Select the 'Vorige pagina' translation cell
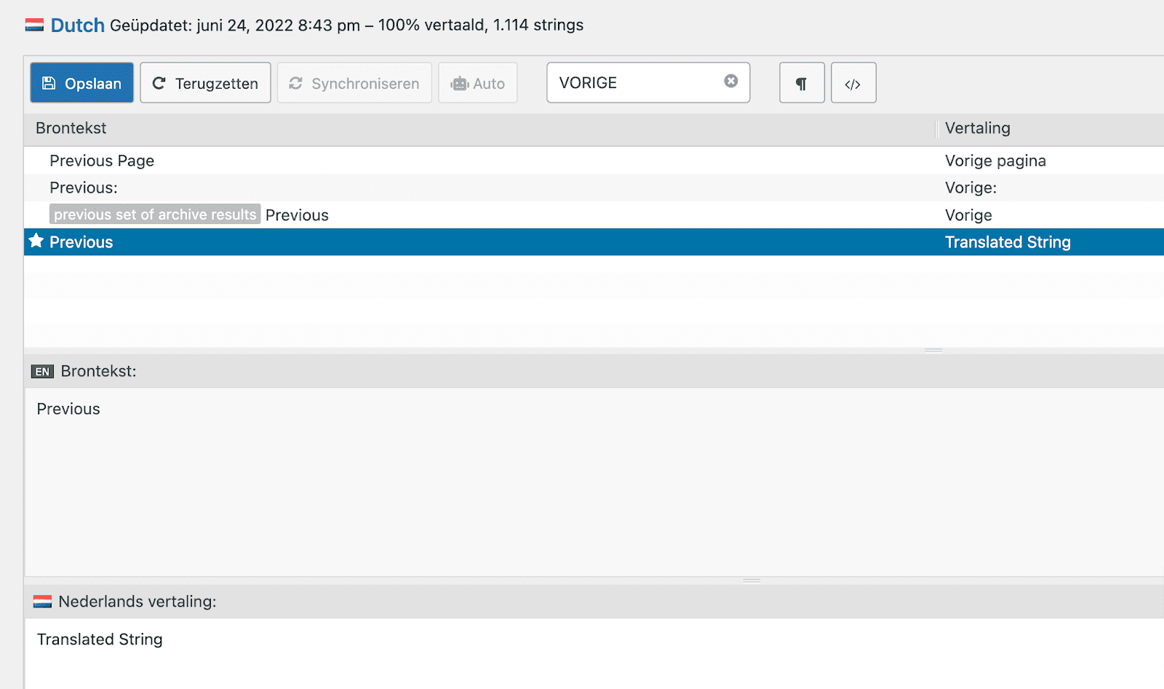Viewport: 1164px width, 689px height. coord(995,161)
